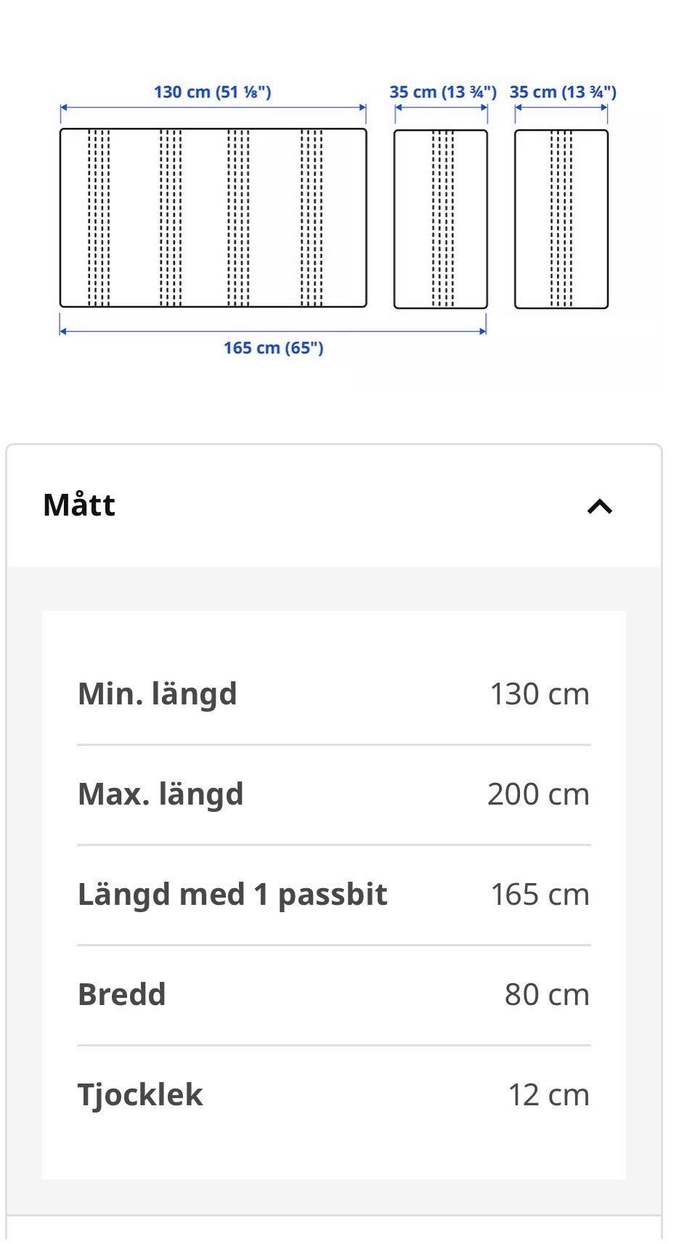Click the rightmost 35 cm mattress piece
679x1244 pixels.
click(561, 219)
